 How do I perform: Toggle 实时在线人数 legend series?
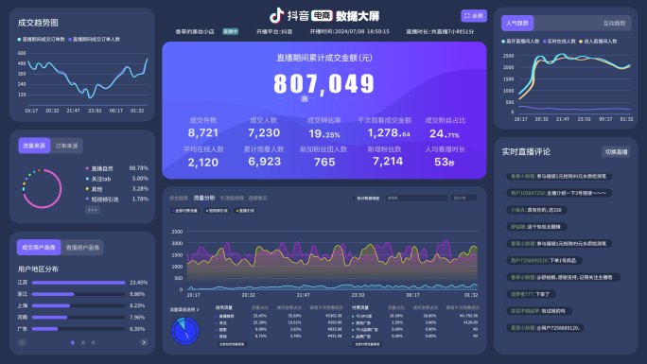tap(559, 42)
